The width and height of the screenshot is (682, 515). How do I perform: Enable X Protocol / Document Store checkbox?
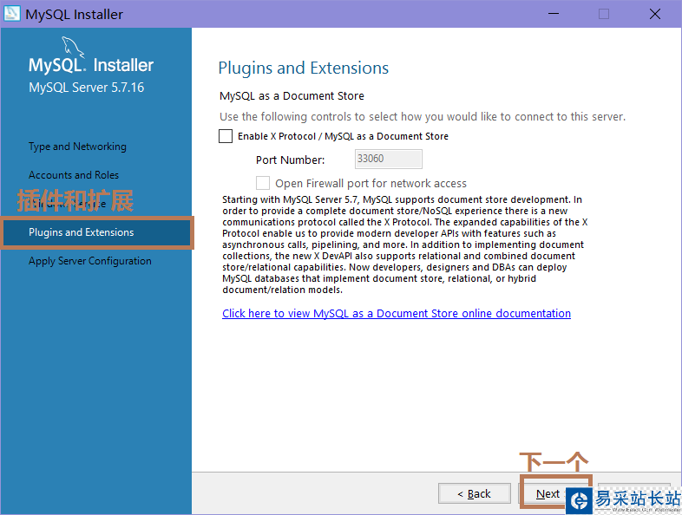pyautogui.click(x=226, y=136)
